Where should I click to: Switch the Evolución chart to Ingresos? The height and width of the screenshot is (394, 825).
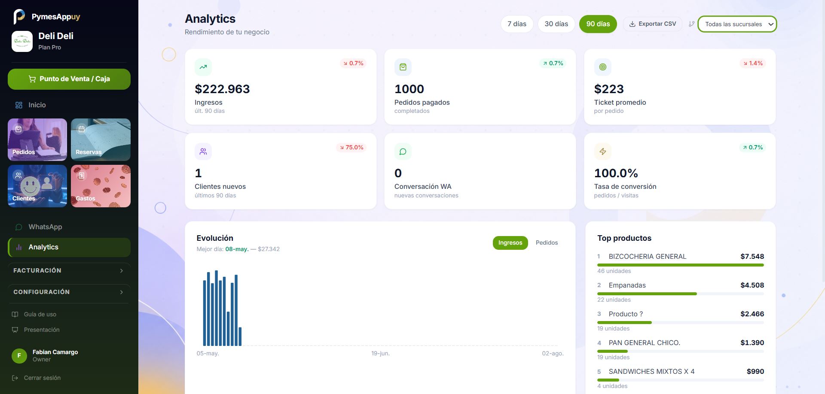(x=510, y=243)
